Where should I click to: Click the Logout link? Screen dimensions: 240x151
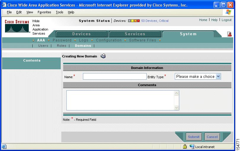pos(227,20)
